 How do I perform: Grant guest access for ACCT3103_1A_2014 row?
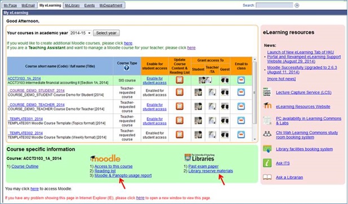click(x=224, y=80)
